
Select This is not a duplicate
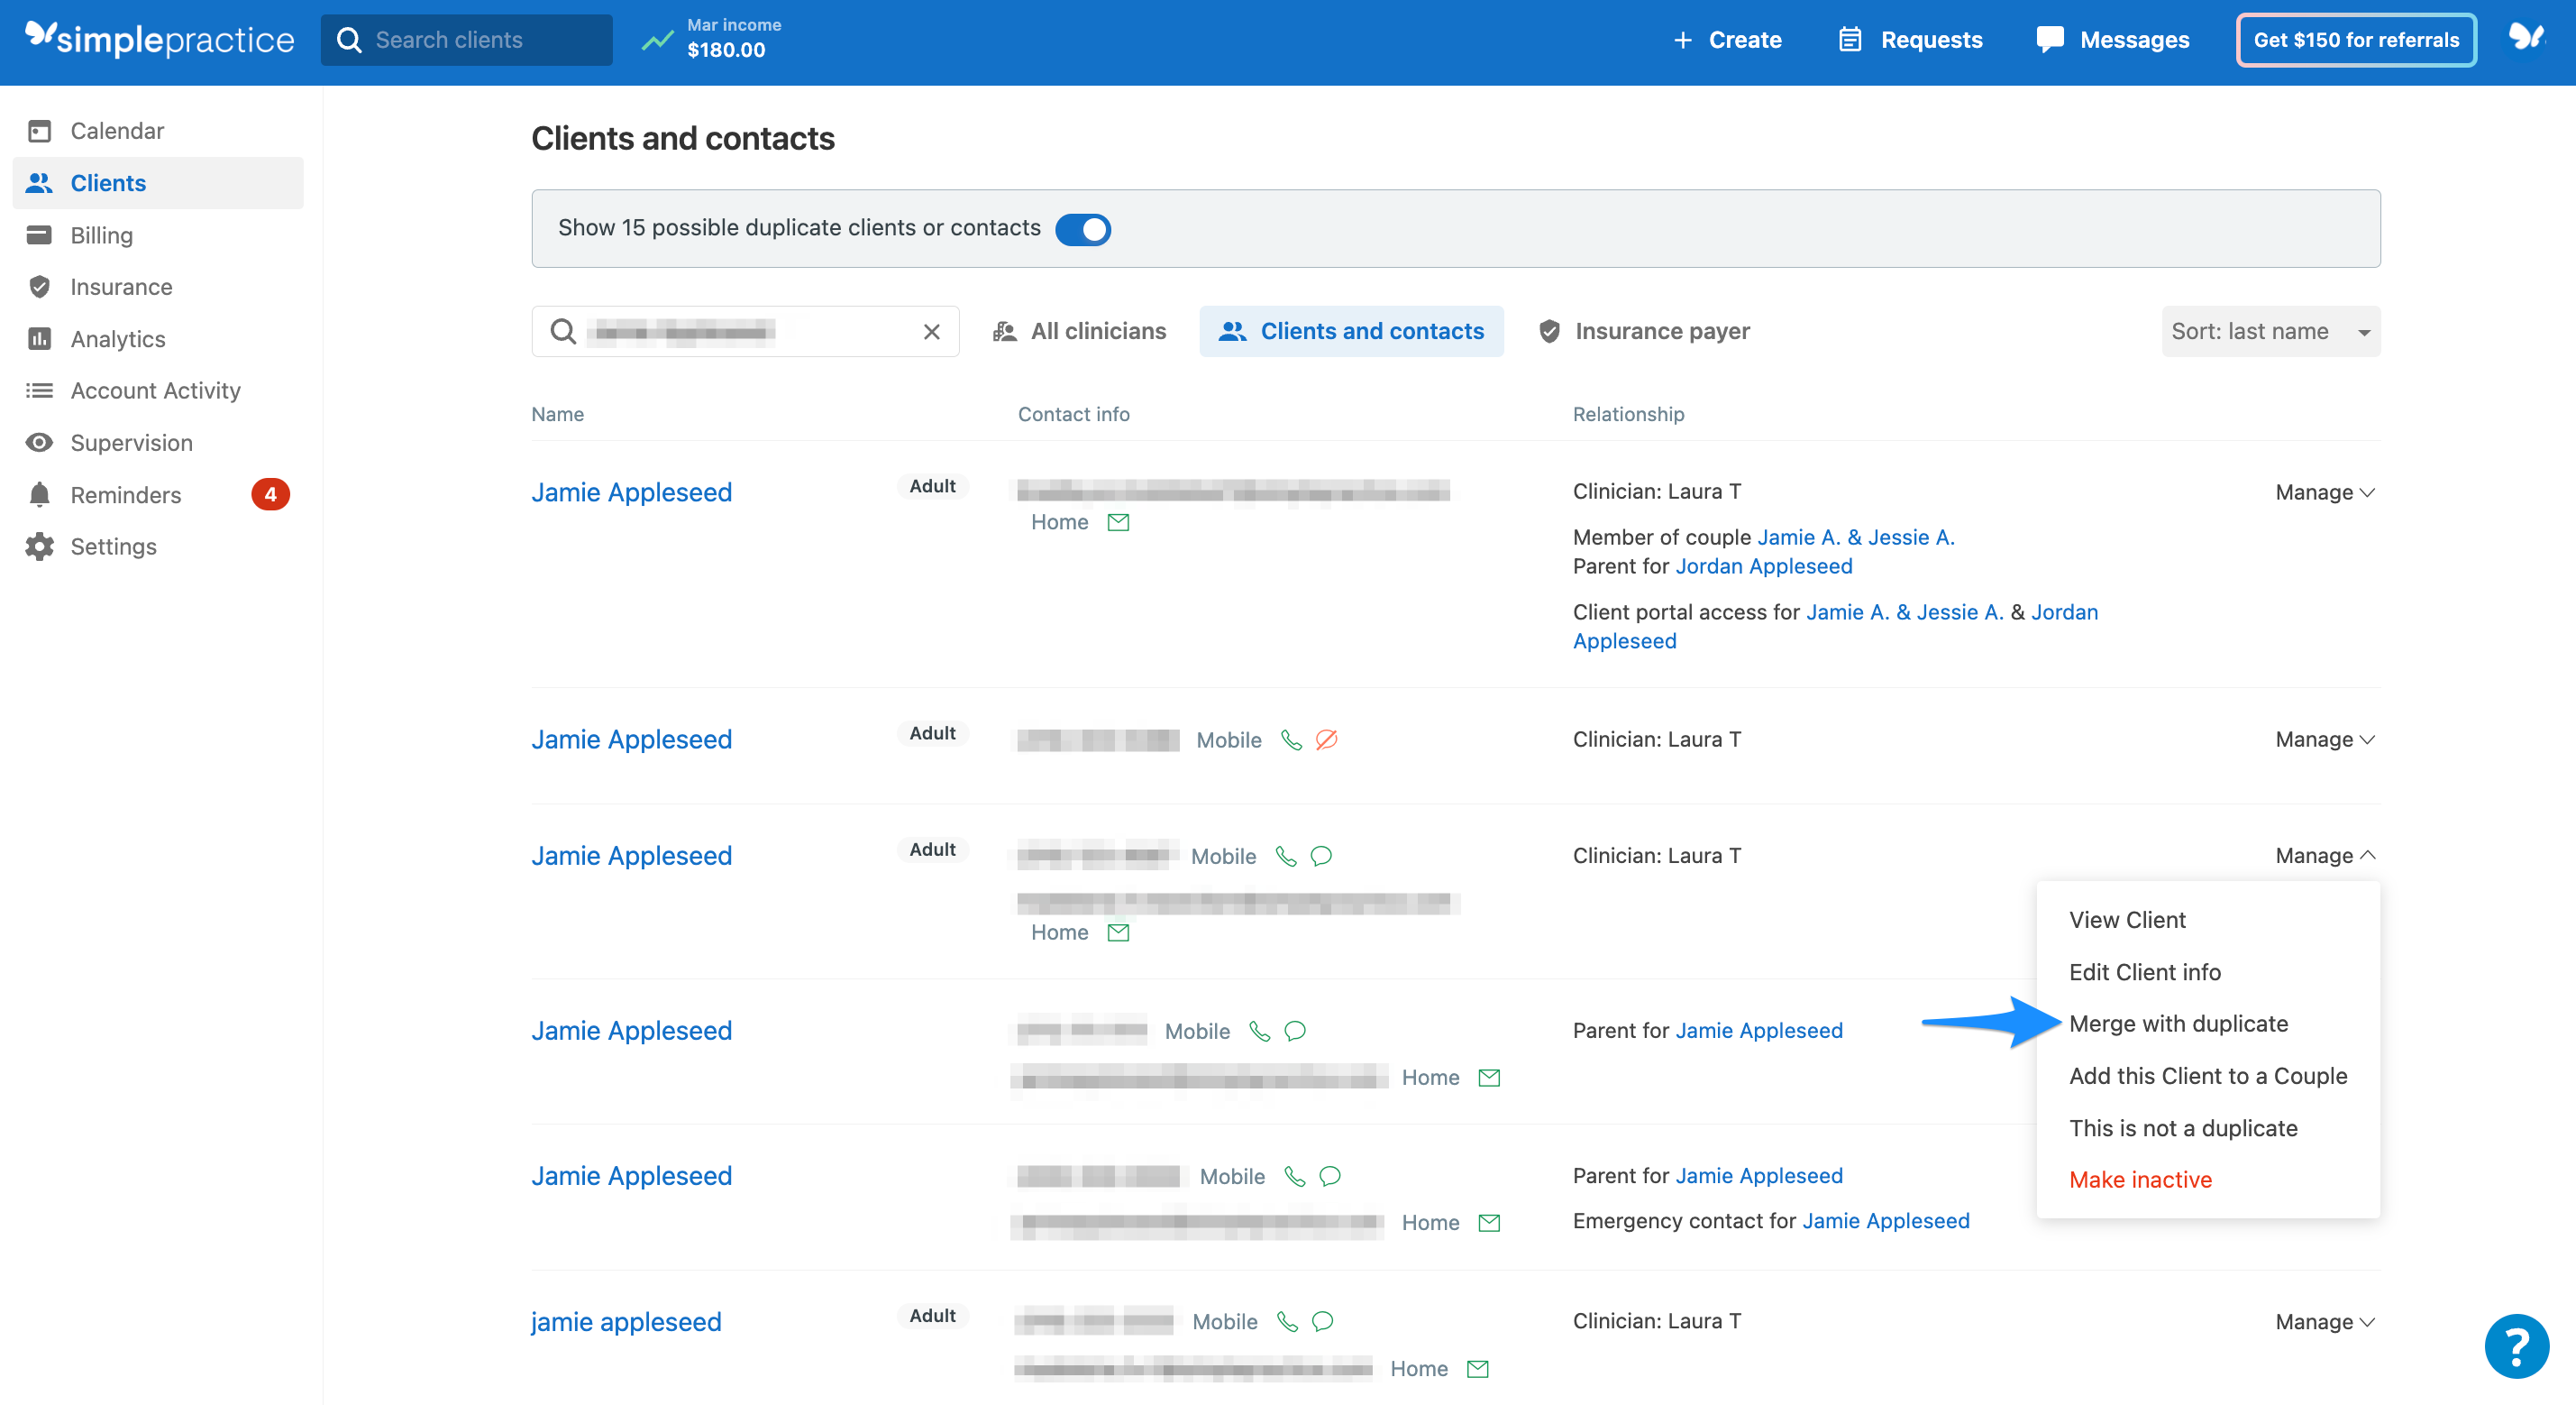(x=2183, y=1128)
